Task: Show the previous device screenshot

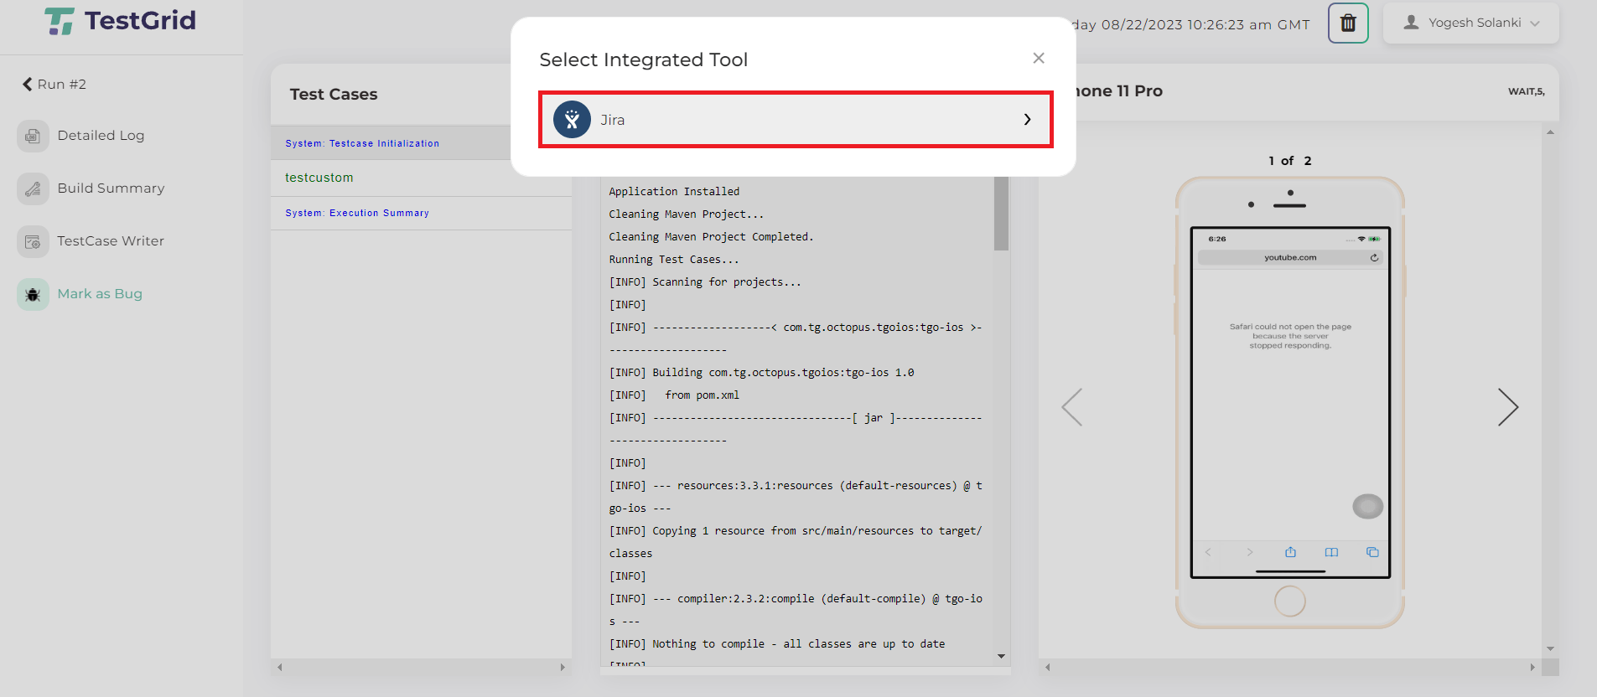Action: pyautogui.click(x=1072, y=407)
